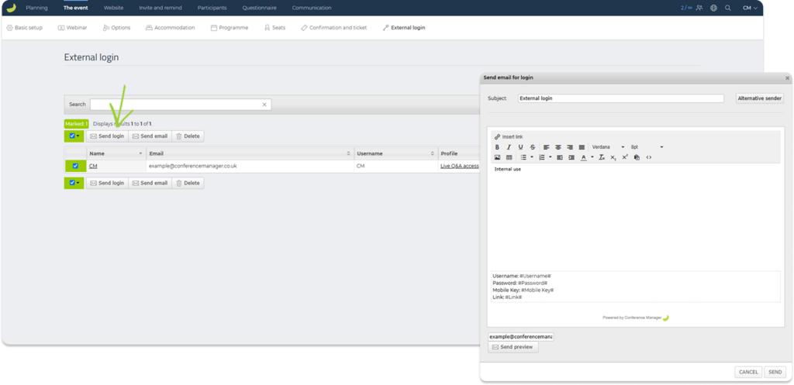Click the Subject field External login

click(621, 98)
